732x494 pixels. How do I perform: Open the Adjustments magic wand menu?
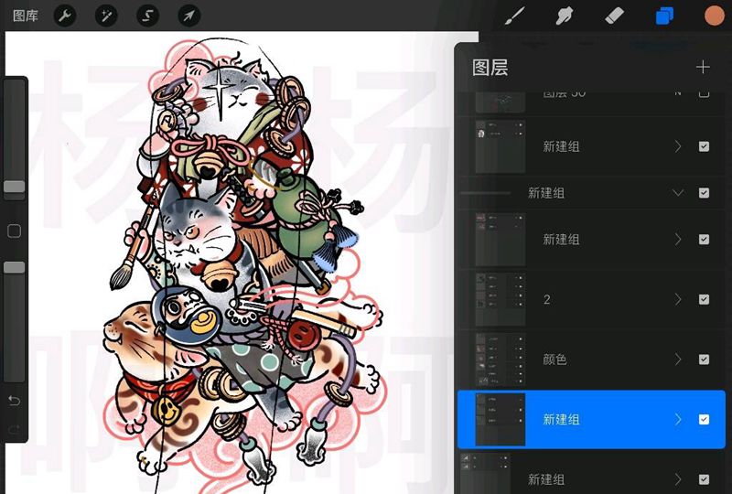click(x=106, y=16)
